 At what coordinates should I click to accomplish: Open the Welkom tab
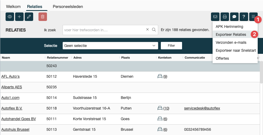tap(13, 6)
